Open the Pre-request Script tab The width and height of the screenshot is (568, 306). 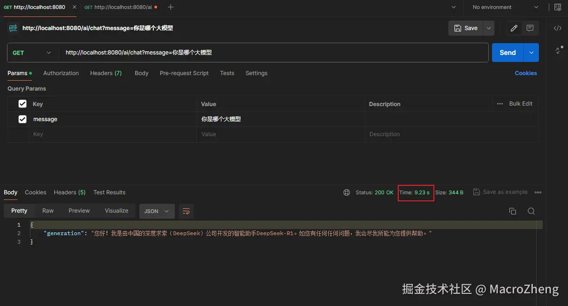coord(184,73)
